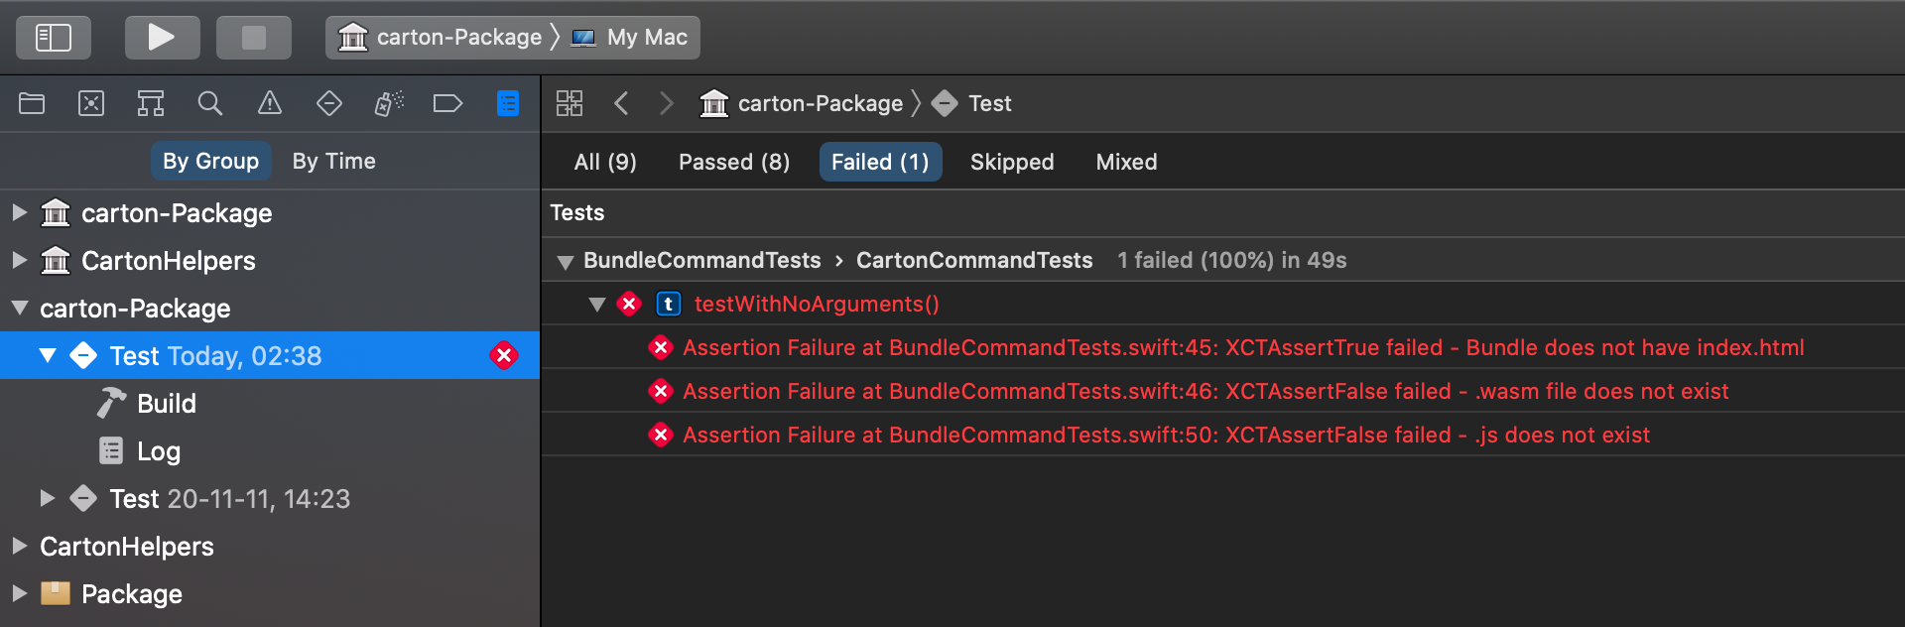
Task: Open the Build log entry
Action: tap(166, 404)
